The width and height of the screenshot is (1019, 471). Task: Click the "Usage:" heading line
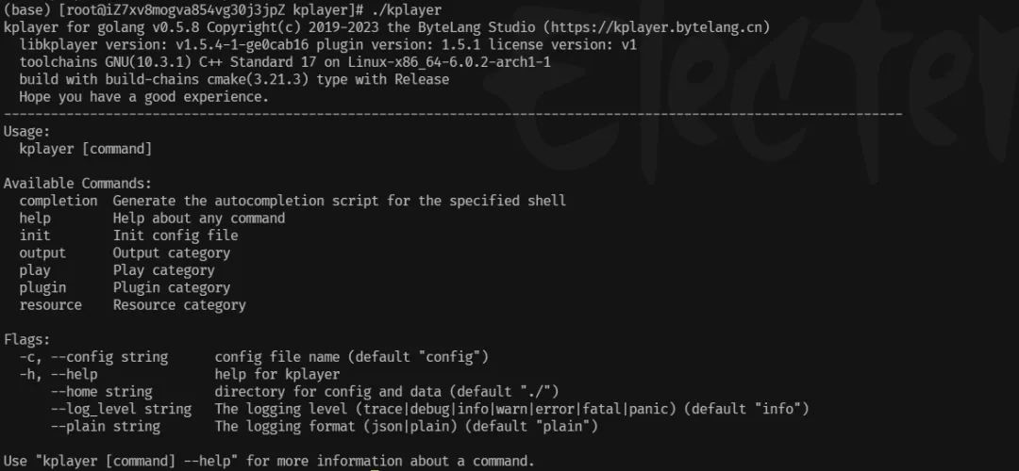click(27, 131)
